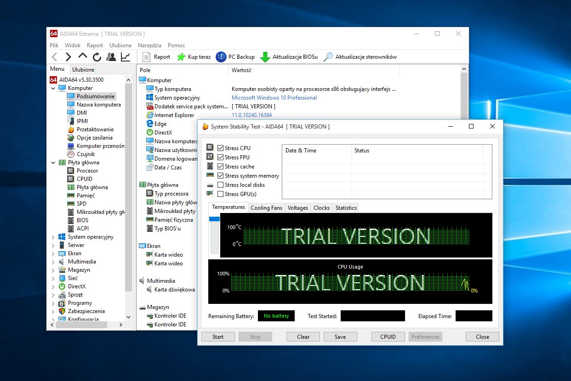Image resolution: width=571 pixels, height=381 pixels.
Task: Enable Stress GPU(s) checkbox
Action: (x=221, y=194)
